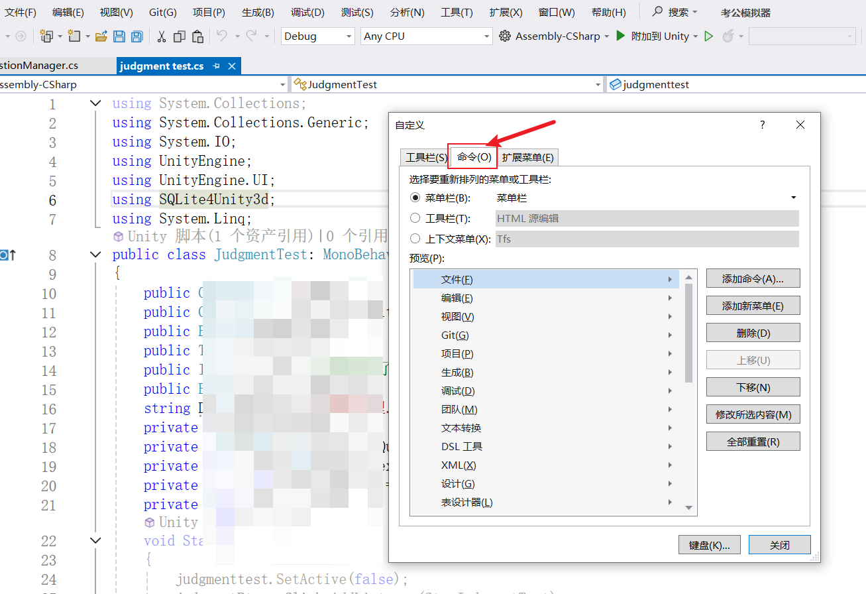The image size is (866, 594).
Task: Select Git(G) in the preview list
Action: (546, 335)
